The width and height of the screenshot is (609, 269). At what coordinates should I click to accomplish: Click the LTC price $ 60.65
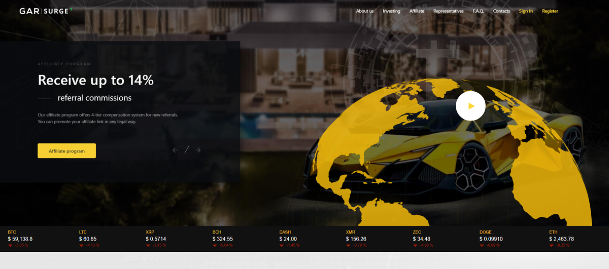(88, 239)
